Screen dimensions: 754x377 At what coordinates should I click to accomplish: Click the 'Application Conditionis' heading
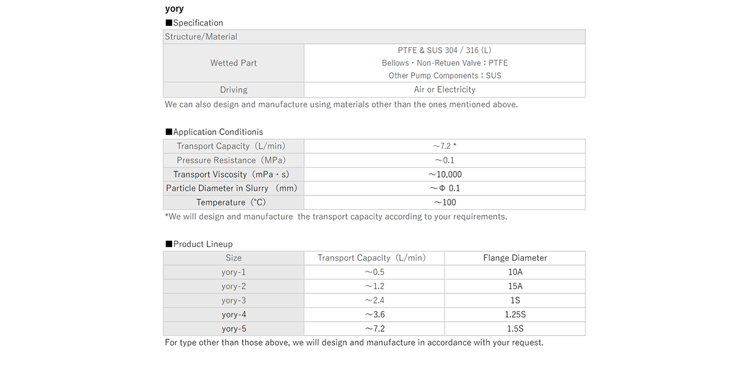(214, 132)
